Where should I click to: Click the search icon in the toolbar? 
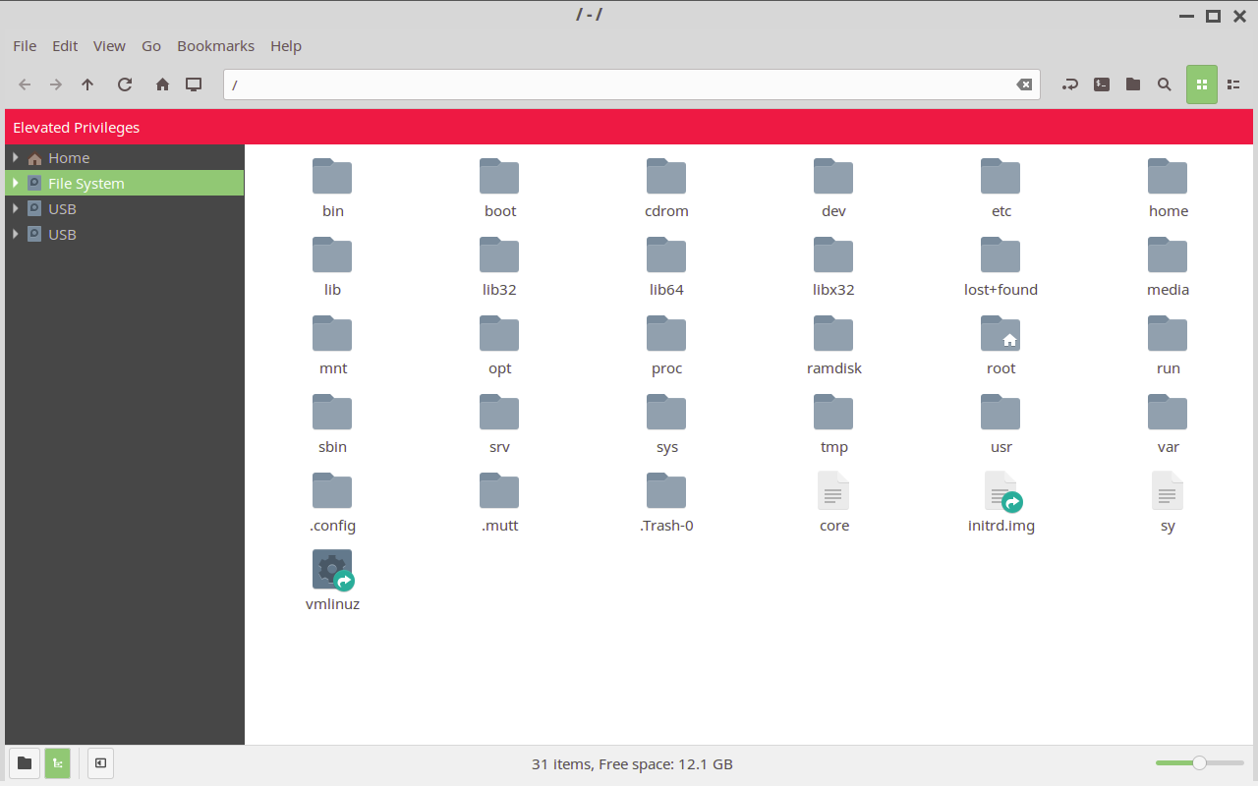tap(1165, 84)
